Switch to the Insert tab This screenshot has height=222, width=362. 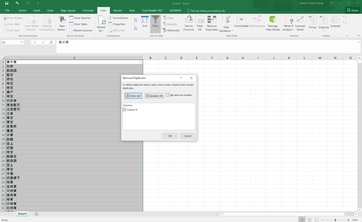pyautogui.click(x=37, y=10)
